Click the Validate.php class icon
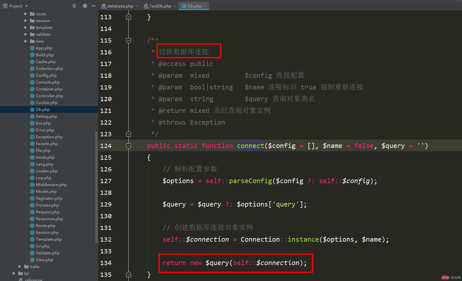 coord(32,253)
